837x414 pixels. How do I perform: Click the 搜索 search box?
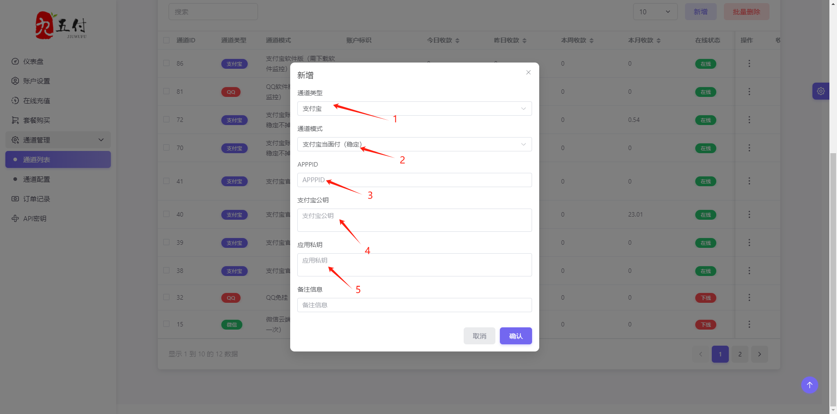click(x=213, y=12)
